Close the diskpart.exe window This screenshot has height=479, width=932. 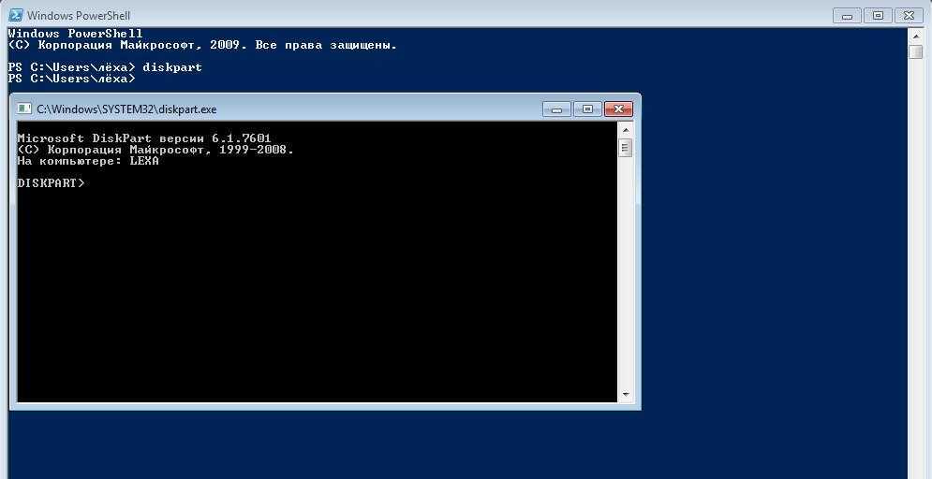pos(618,109)
